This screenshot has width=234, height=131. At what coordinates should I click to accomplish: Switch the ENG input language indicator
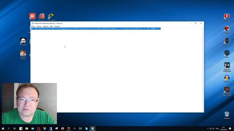[x=217, y=128]
